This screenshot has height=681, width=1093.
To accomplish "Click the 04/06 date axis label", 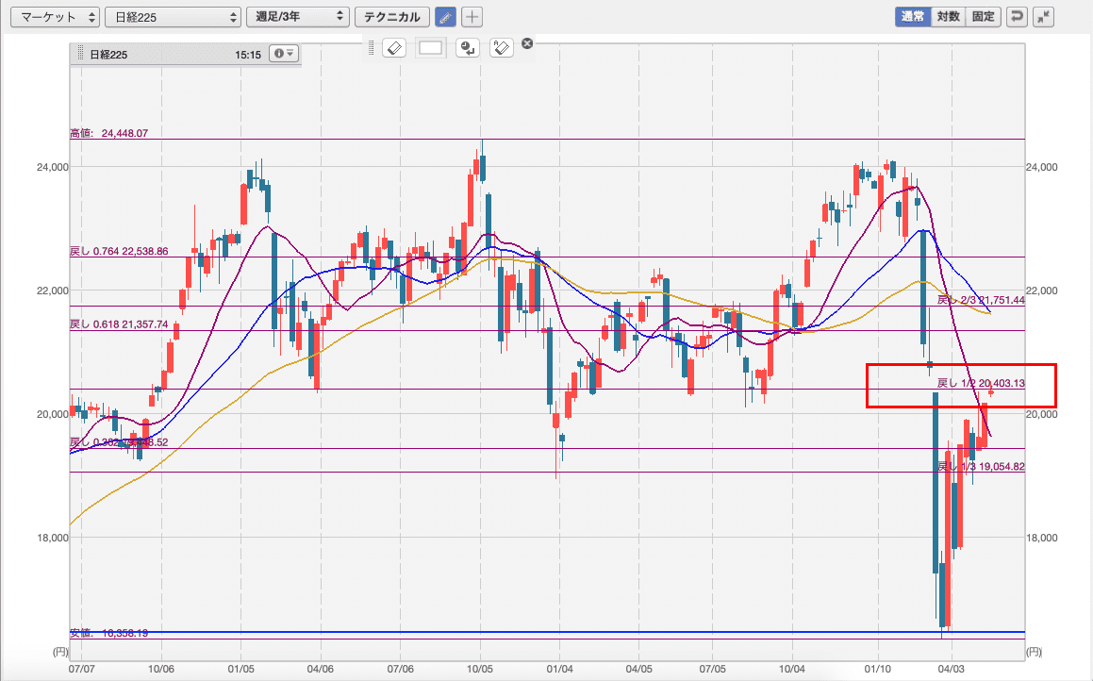I will tap(320, 669).
